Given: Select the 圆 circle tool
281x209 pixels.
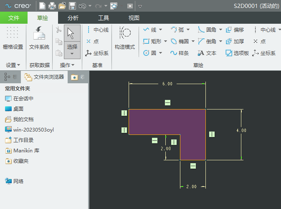Looking at the screenshot, I should coord(149,53).
